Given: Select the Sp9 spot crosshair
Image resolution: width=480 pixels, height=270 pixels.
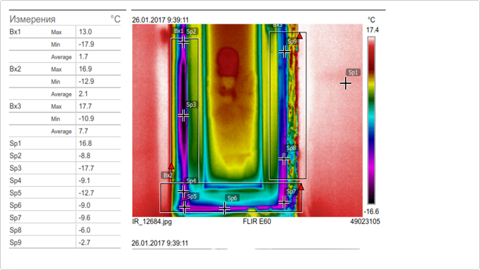Looking at the screenshot, I should (284, 52).
